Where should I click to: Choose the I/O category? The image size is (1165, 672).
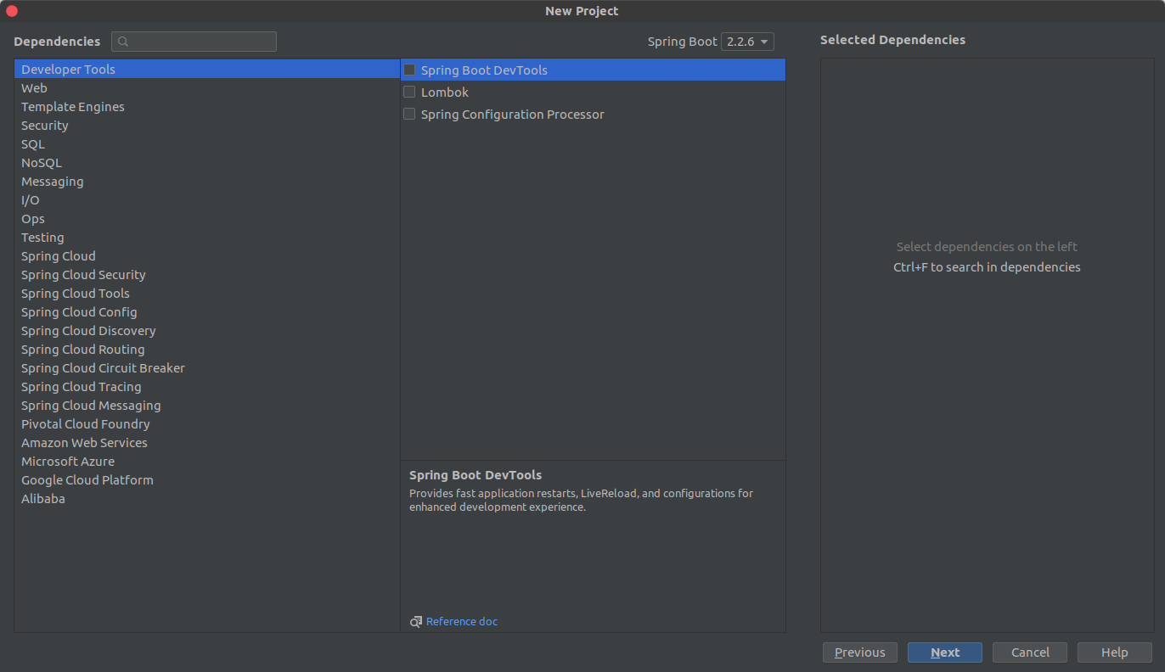click(x=207, y=200)
